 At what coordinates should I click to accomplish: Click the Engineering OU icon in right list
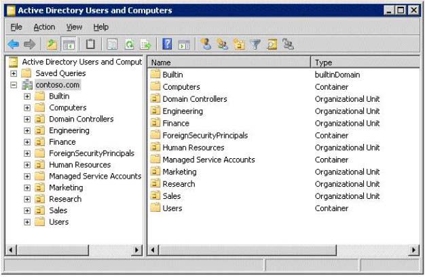click(155, 111)
